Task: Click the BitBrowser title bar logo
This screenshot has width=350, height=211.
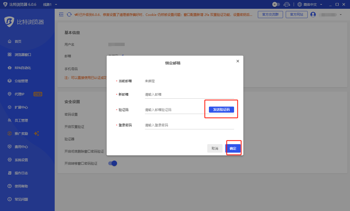Action: tap(5, 4)
